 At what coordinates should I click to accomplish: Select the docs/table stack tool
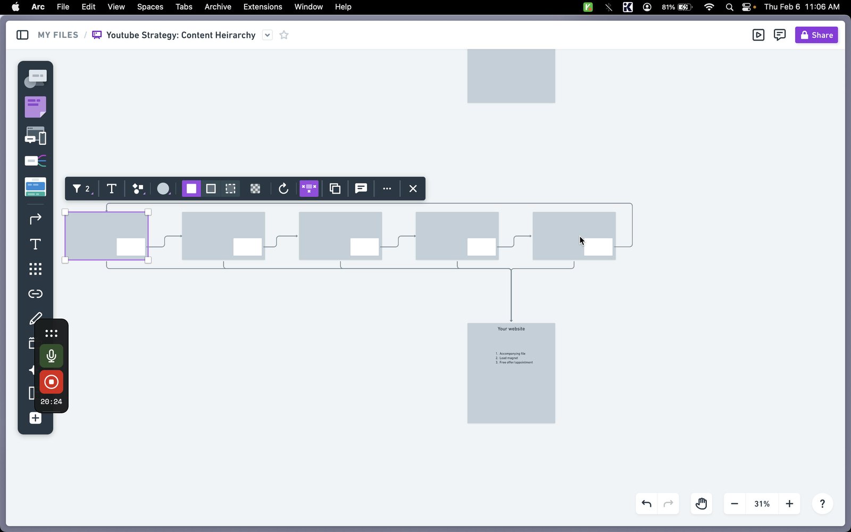click(x=35, y=187)
